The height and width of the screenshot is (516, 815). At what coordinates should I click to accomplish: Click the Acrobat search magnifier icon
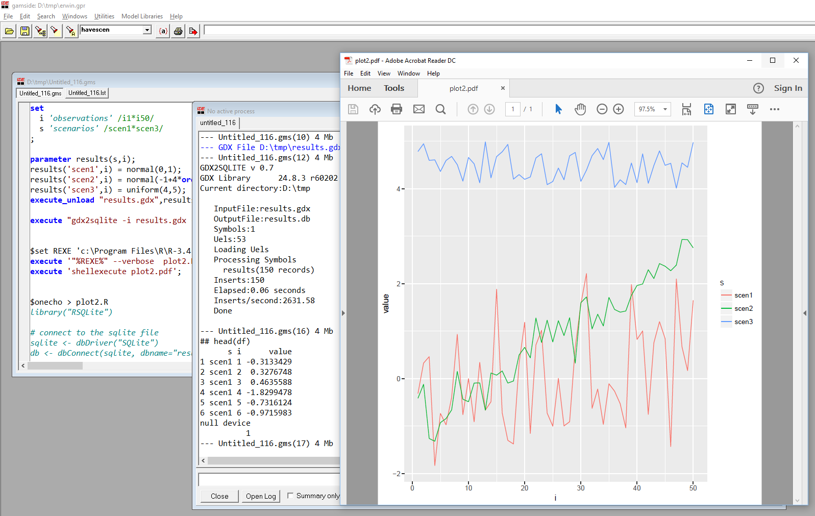tap(440, 109)
